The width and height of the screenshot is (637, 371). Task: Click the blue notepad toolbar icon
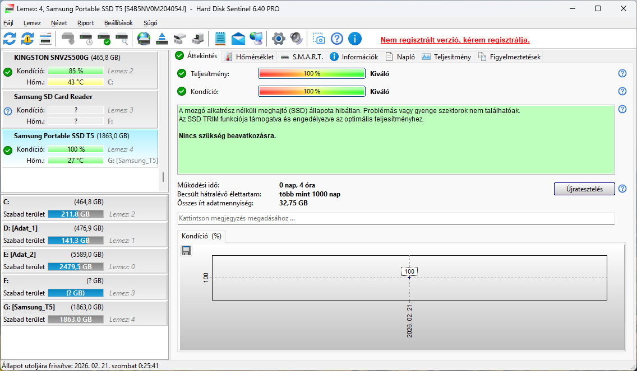(220, 39)
